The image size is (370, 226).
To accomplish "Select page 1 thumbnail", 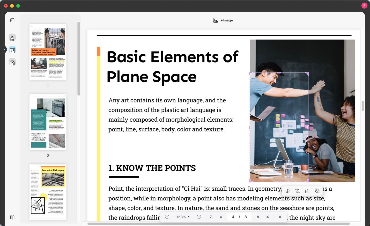I will pos(48,52).
